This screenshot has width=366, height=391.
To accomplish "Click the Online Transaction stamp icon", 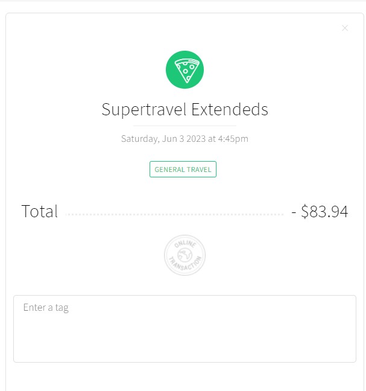I will tap(185, 255).
